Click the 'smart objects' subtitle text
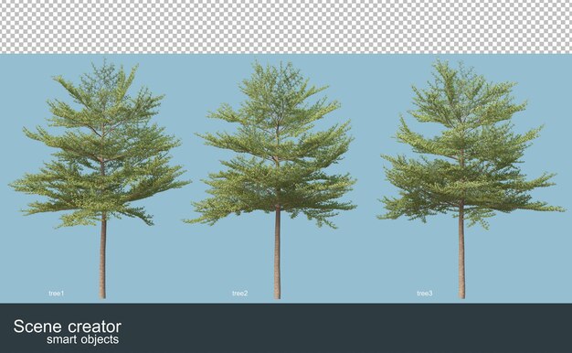The height and width of the screenshot is (353, 572). tap(83, 339)
